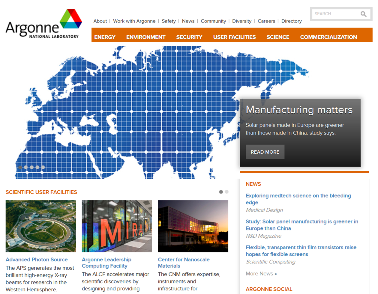Select the third hero slideshow dot
This screenshot has height=294, width=378.
coord(31,167)
